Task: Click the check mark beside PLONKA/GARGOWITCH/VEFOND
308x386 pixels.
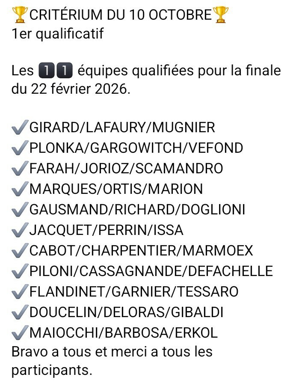Action: (x=20, y=148)
